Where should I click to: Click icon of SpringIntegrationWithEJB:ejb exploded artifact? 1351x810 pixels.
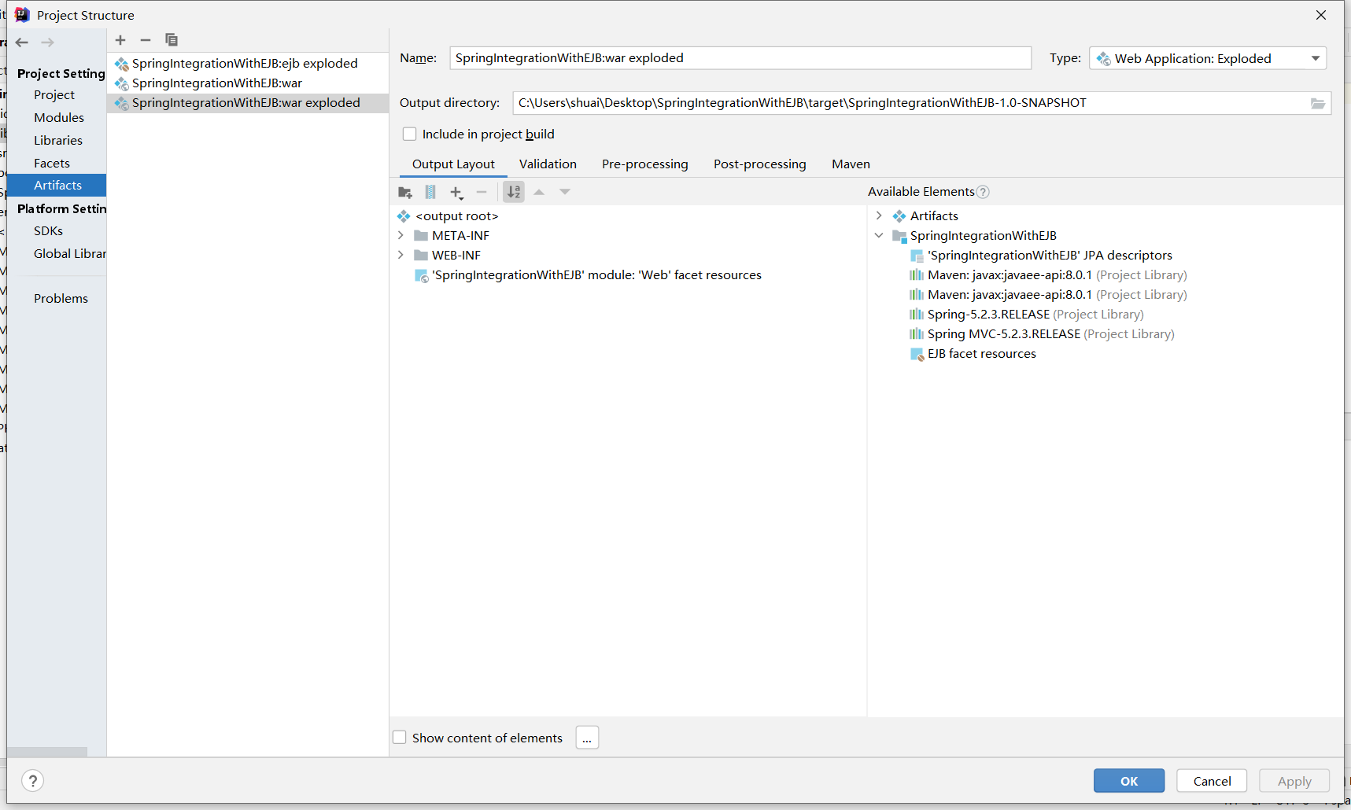(122, 64)
